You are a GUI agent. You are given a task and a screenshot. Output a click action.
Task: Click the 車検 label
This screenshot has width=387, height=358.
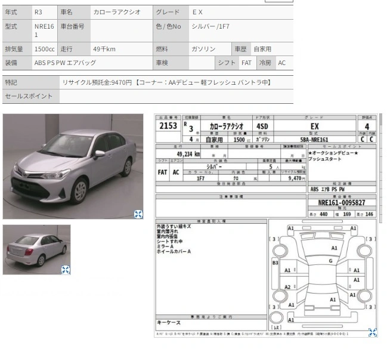162,63
